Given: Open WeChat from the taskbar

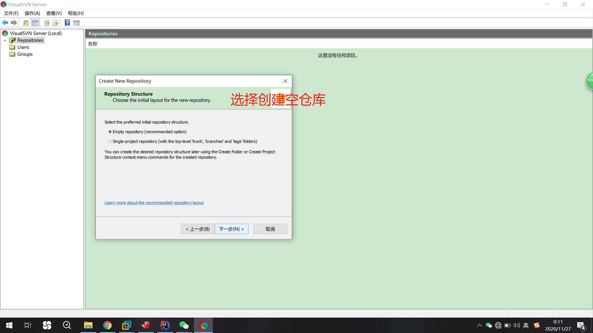Looking at the screenshot, I should [x=184, y=325].
